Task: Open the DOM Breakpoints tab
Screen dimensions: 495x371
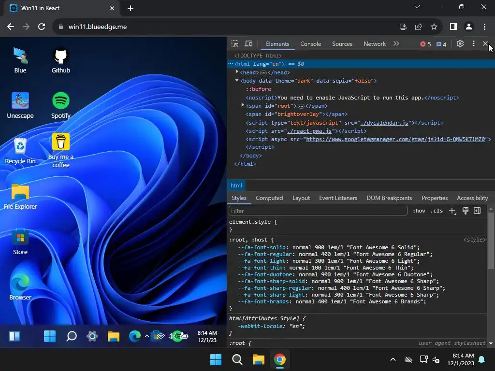Action: click(x=389, y=198)
